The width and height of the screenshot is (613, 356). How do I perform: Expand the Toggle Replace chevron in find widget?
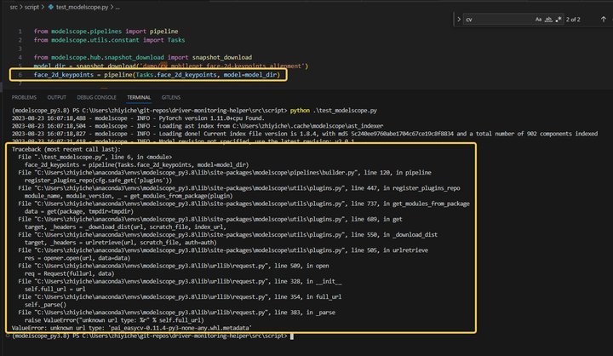pos(459,20)
